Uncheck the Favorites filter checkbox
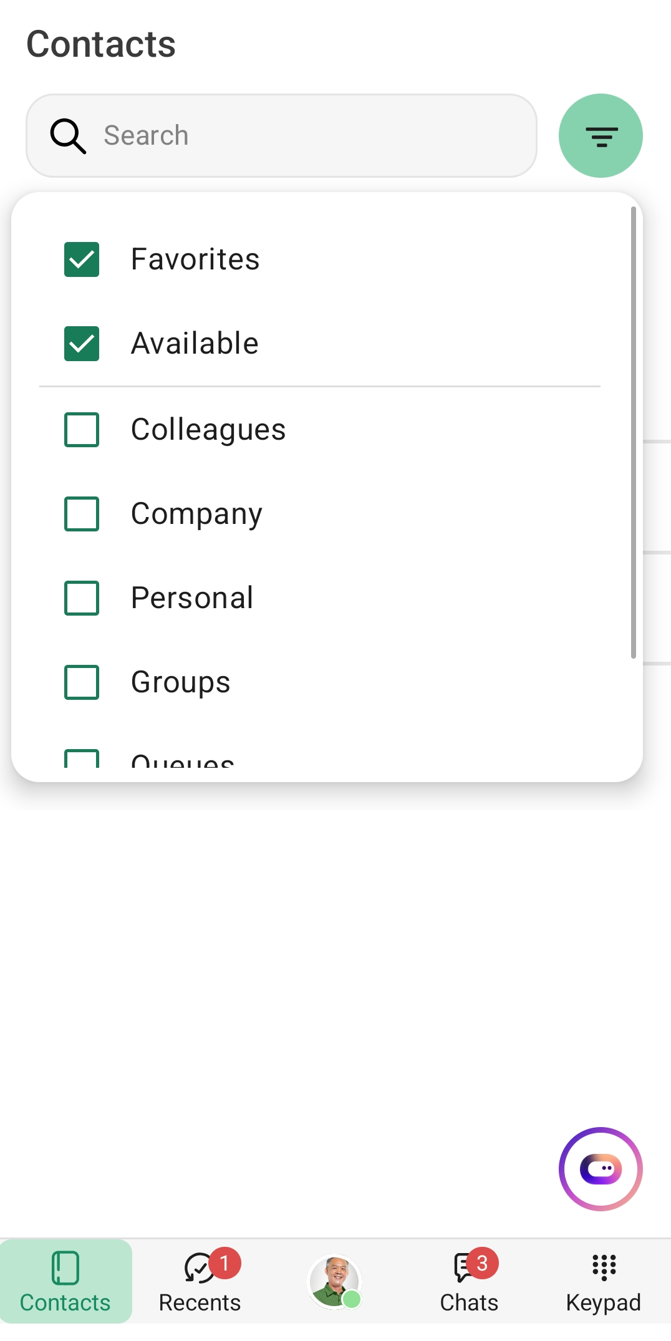Screen dimensions: 671x1341 tap(82, 259)
